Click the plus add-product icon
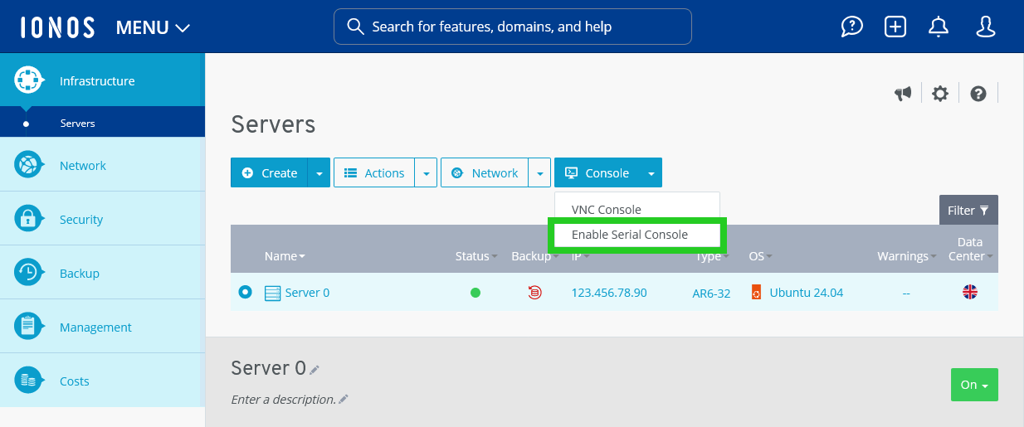Image resolution: width=1024 pixels, height=427 pixels. click(895, 27)
